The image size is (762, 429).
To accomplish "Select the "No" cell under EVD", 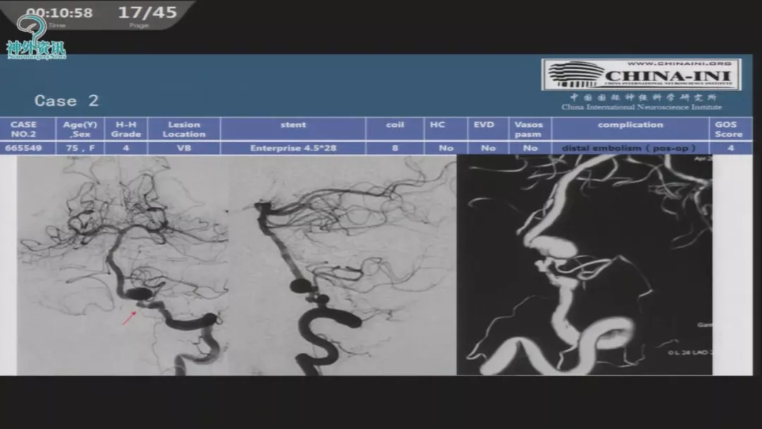I will [488, 148].
